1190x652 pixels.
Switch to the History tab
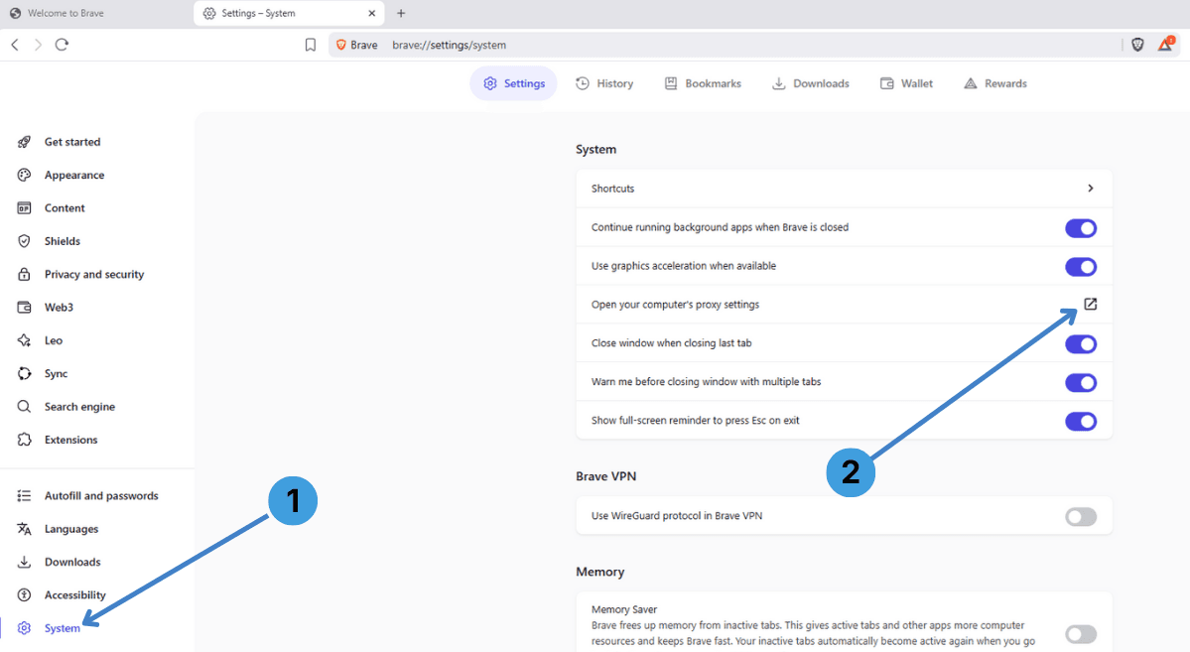(x=604, y=83)
